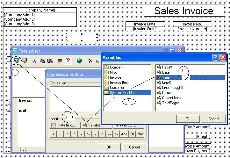Click the Or operator button
Image resolution: width=230 pixels, height=158 pixels.
click(132, 134)
